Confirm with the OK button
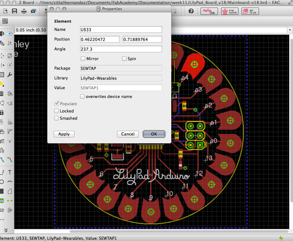The height and width of the screenshot is (241, 293). 154,134
